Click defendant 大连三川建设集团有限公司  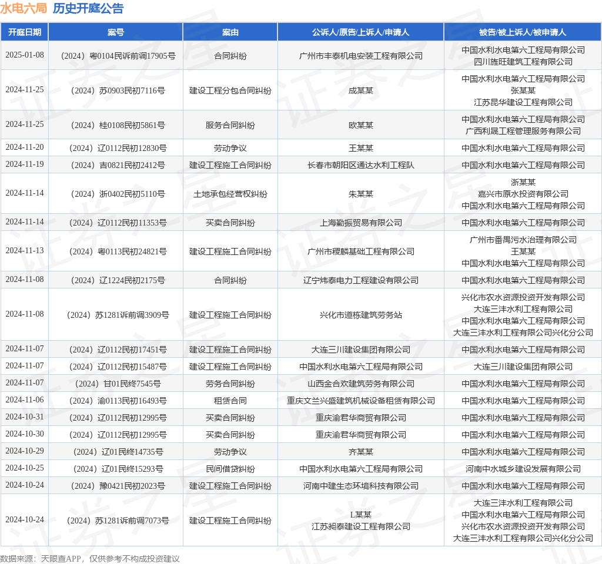523,367
